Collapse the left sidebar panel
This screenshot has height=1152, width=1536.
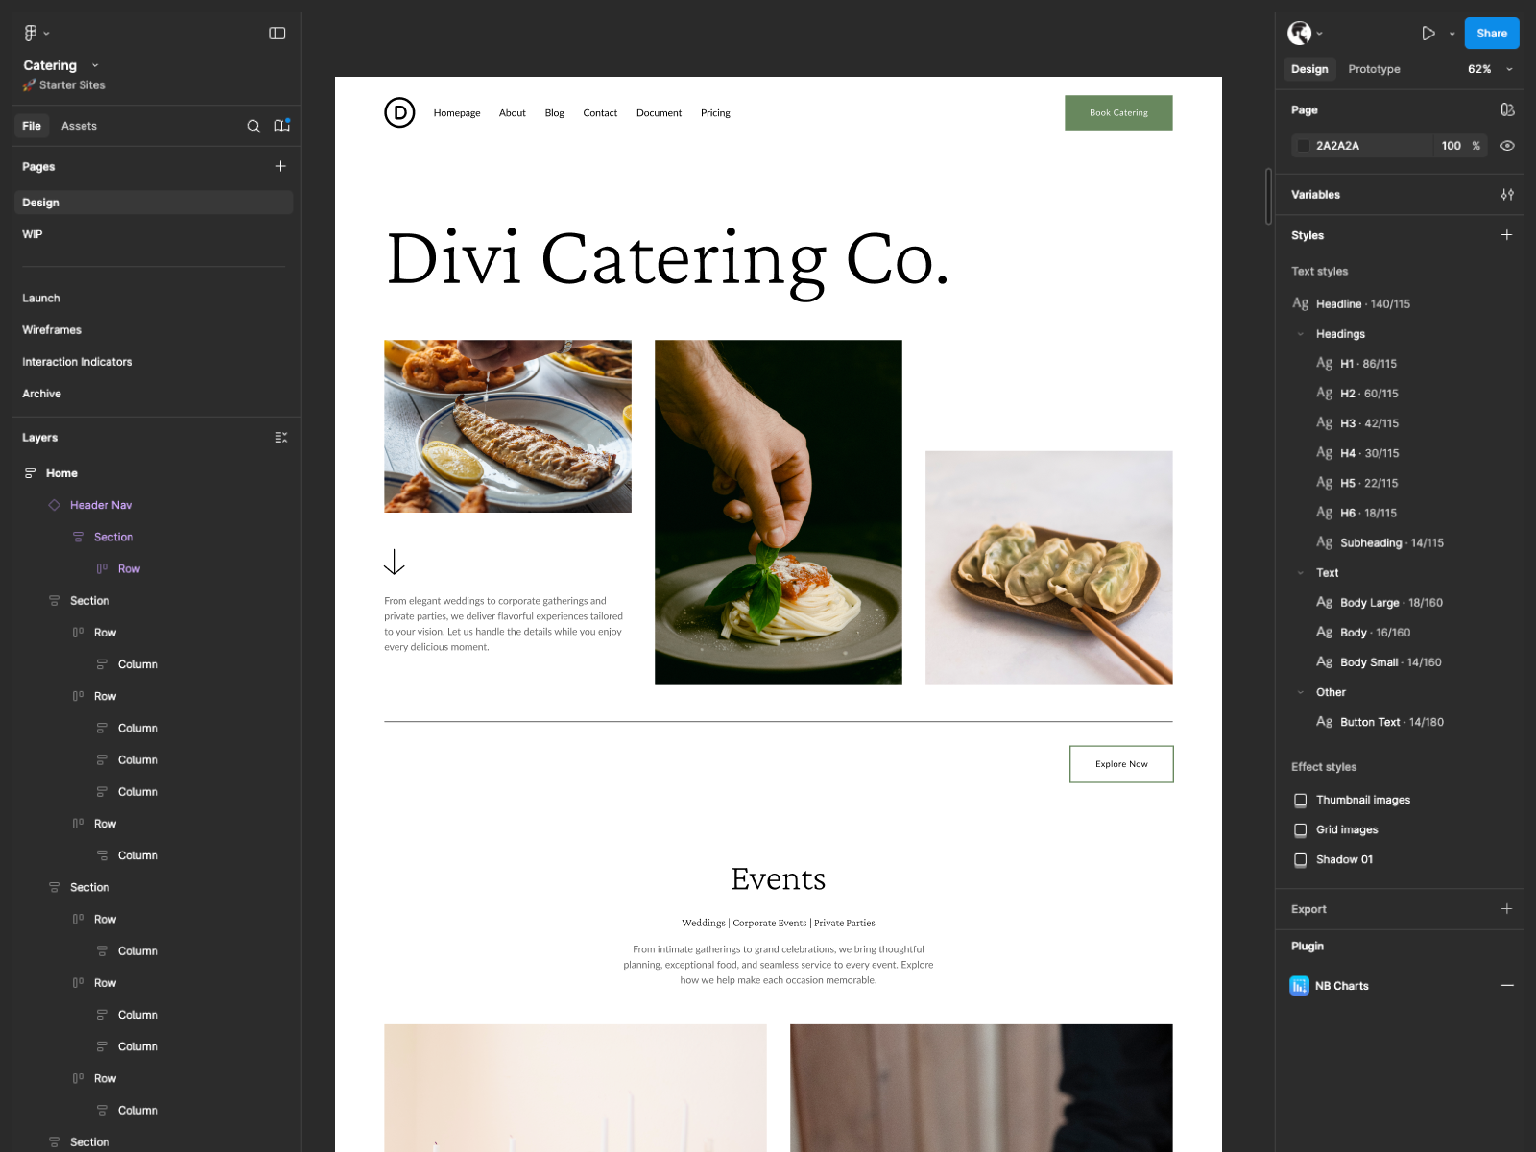coord(277,32)
